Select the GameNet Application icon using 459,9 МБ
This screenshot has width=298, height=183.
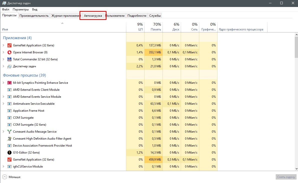point(9,160)
